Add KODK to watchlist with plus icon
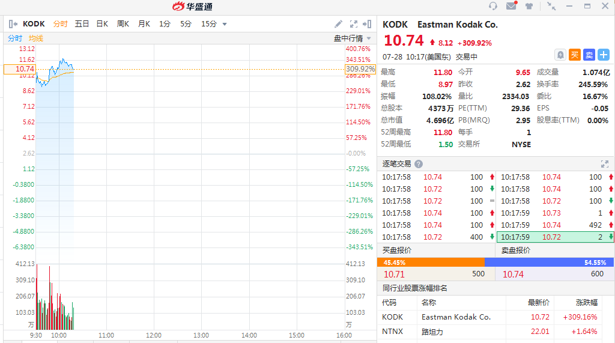 coord(604,55)
